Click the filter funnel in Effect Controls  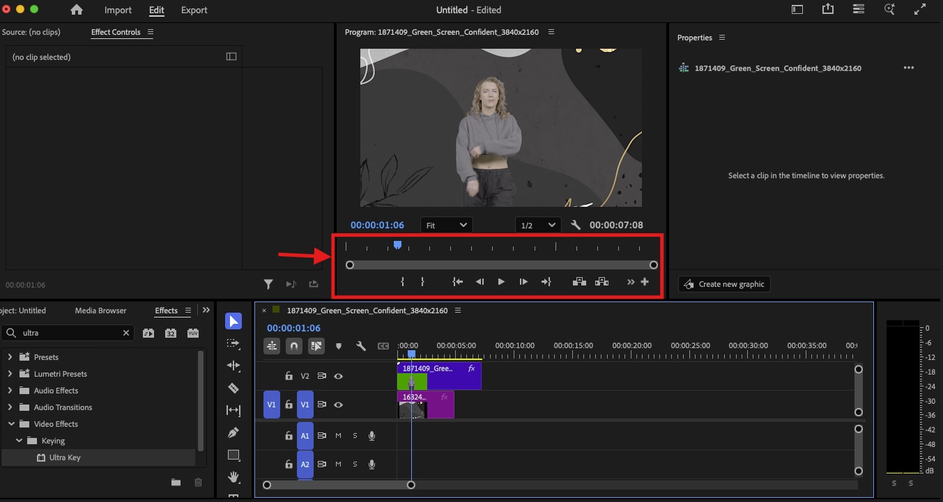coord(268,284)
